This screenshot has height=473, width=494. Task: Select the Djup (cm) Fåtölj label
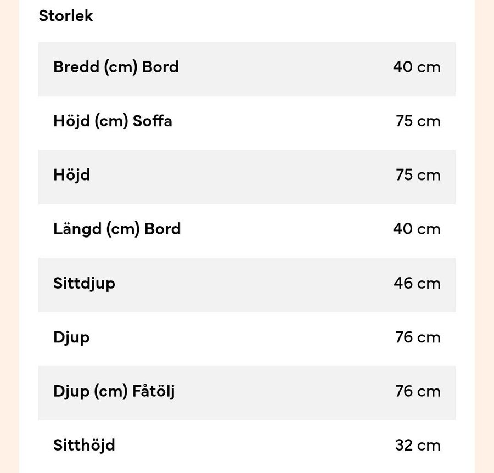click(x=114, y=391)
